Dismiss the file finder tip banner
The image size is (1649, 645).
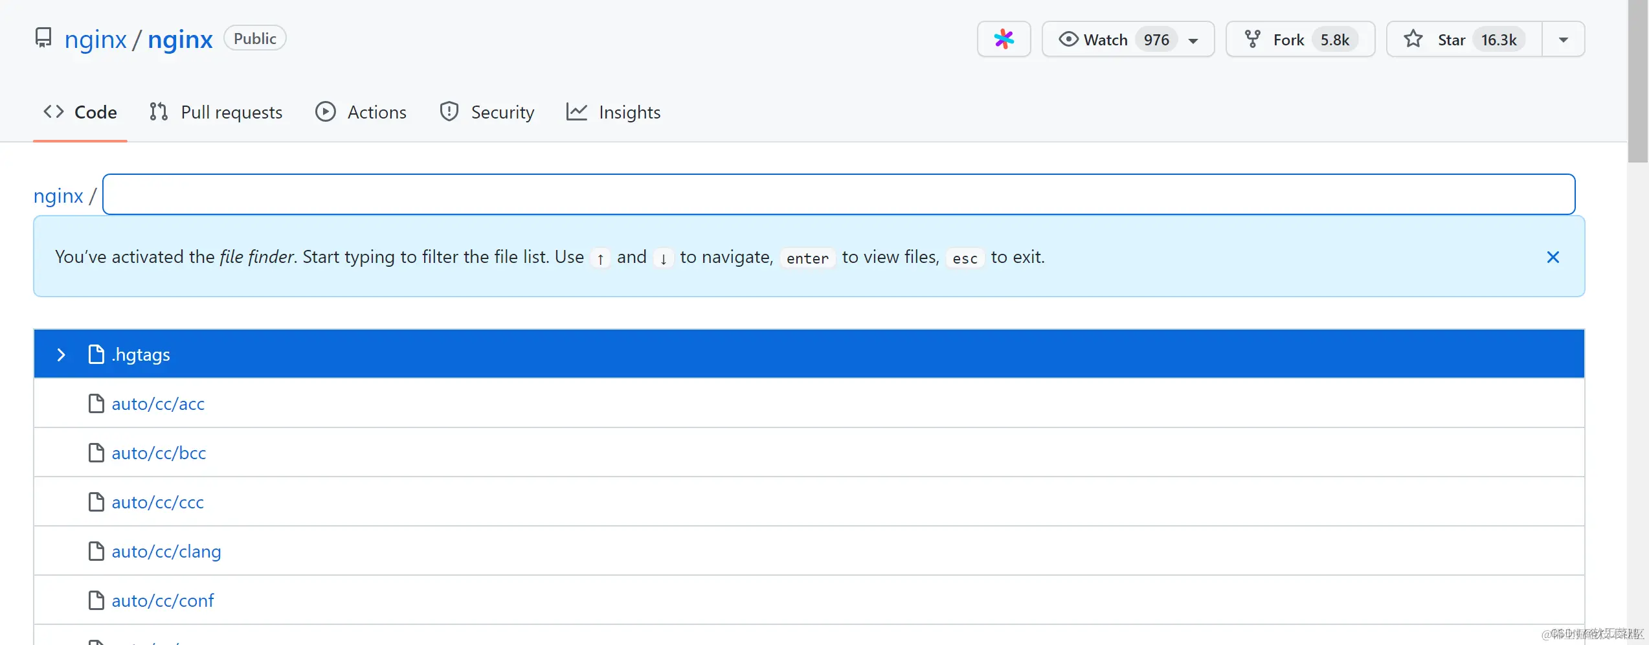tap(1553, 257)
